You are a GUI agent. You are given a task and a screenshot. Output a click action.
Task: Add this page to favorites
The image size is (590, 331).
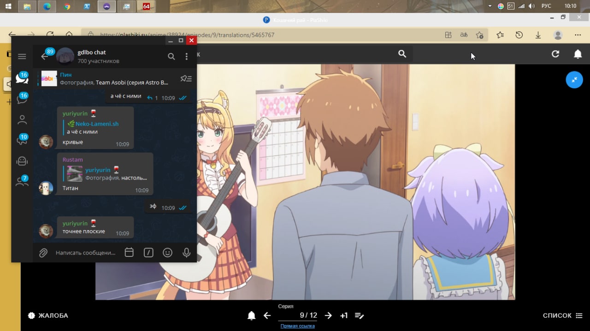[479, 35]
